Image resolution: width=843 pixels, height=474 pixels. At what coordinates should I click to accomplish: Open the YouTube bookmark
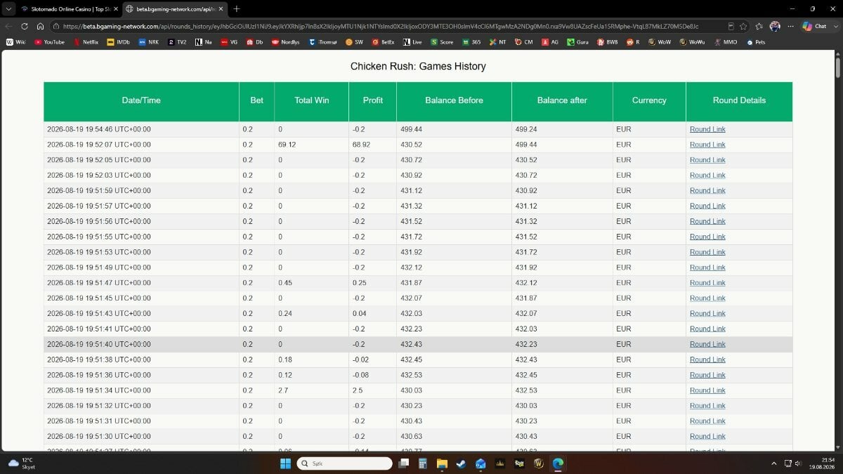pyautogui.click(x=49, y=42)
